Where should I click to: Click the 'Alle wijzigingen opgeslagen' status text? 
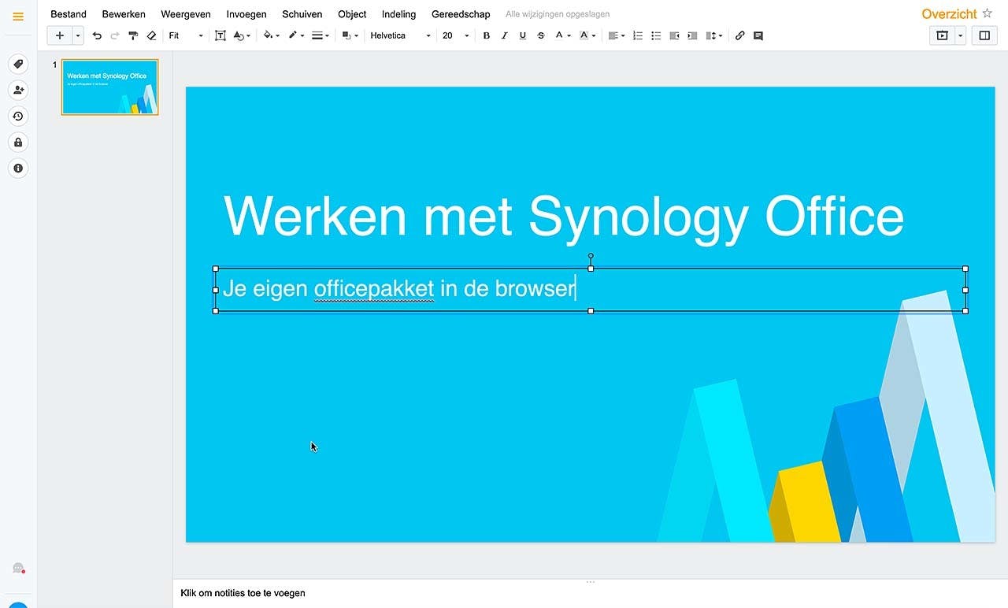coord(558,14)
